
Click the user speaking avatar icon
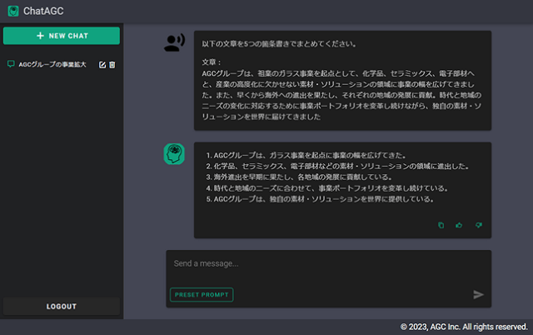coord(174,43)
